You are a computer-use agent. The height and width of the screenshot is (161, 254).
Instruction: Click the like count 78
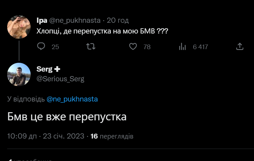147,47
